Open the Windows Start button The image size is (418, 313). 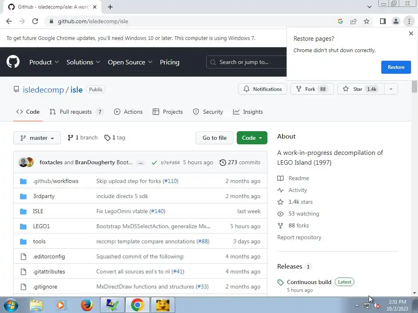(x=11, y=305)
